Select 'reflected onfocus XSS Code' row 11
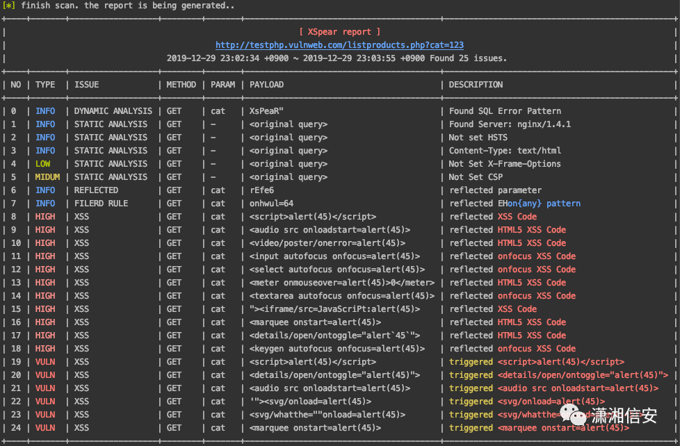Viewport: 680px width, 446px height. click(512, 256)
